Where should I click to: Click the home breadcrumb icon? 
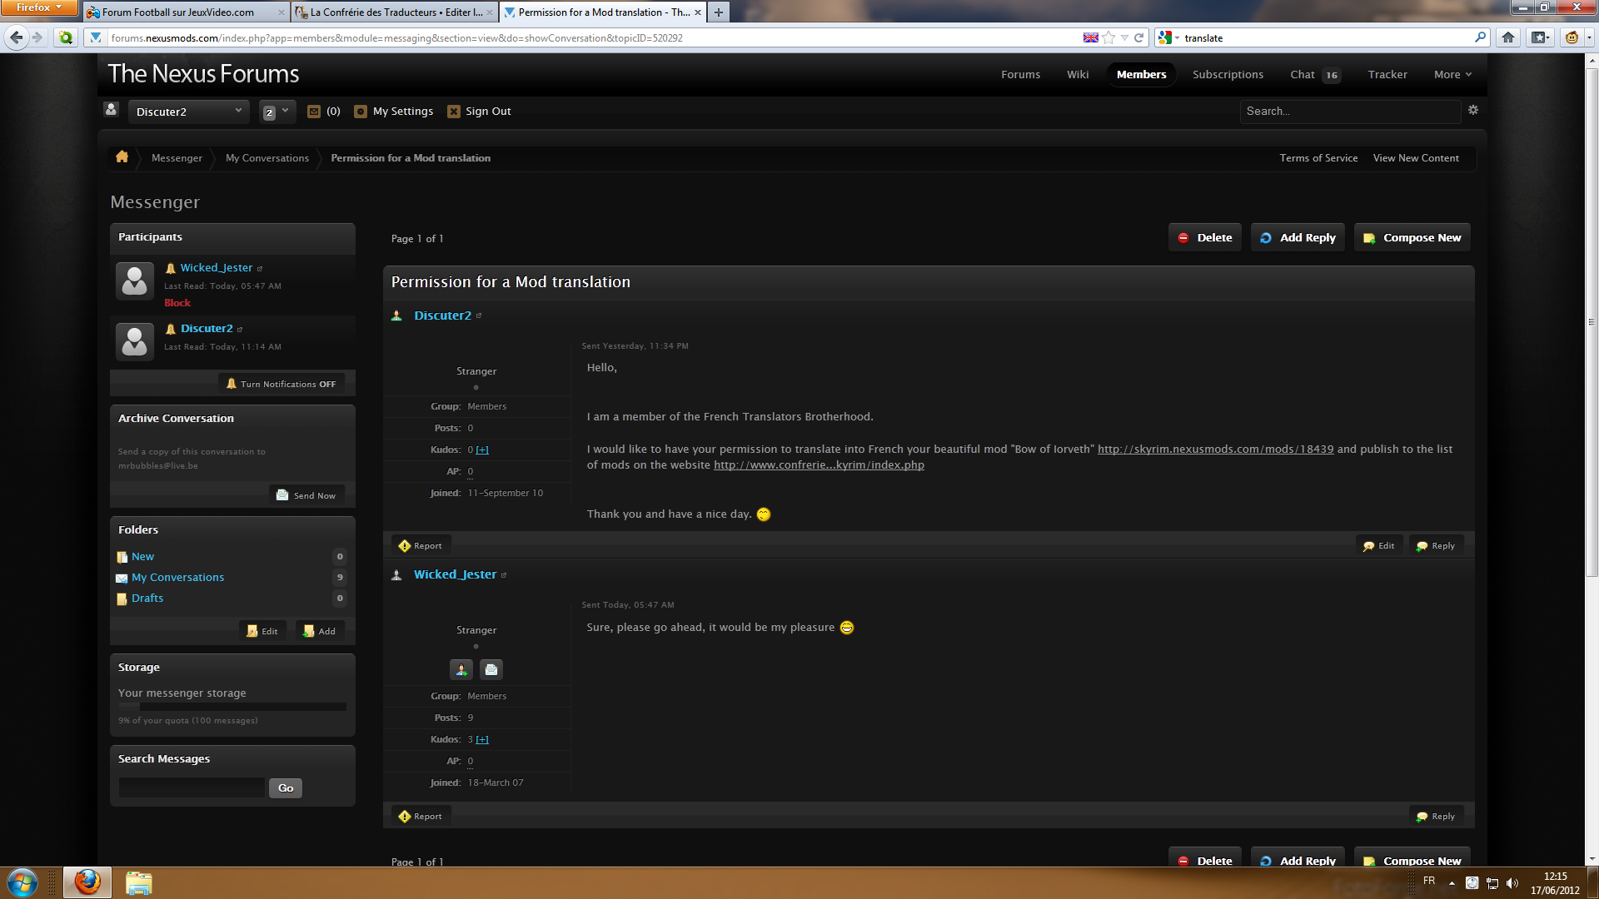pos(122,157)
